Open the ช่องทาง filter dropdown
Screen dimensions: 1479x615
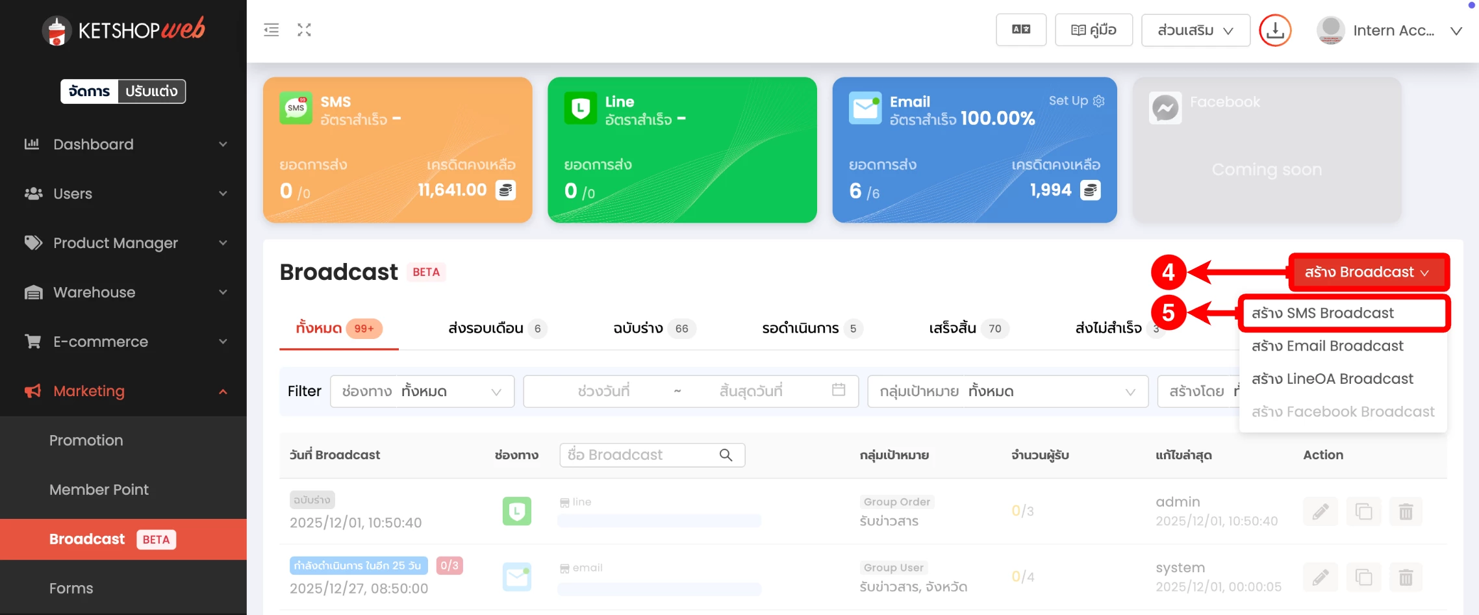point(422,392)
